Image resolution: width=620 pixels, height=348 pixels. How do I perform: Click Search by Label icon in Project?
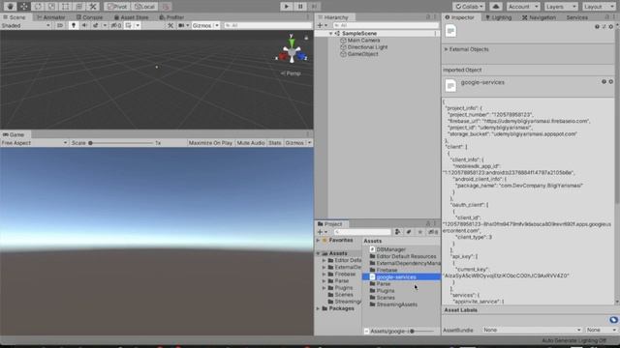point(409,232)
